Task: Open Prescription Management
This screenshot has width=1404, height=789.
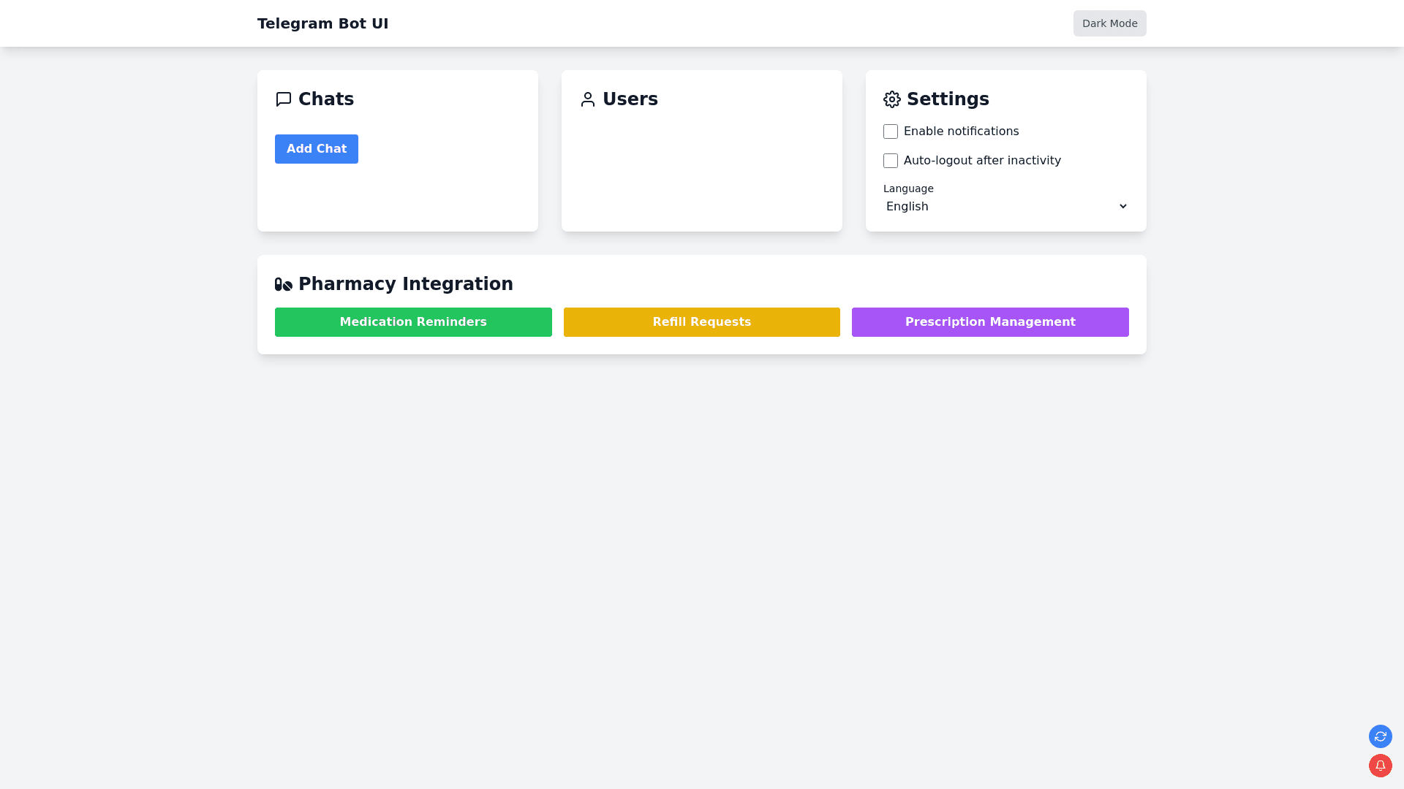Action: [990, 322]
